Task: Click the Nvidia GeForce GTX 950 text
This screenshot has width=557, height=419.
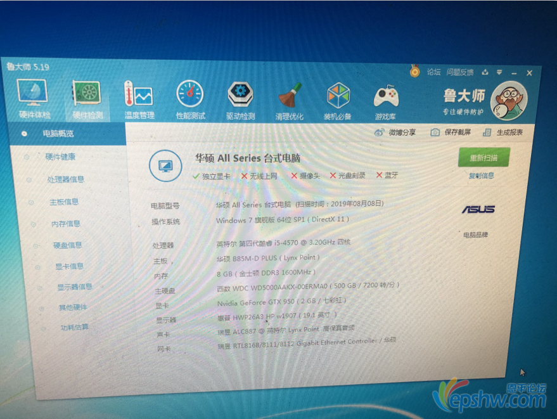Action: (282, 302)
